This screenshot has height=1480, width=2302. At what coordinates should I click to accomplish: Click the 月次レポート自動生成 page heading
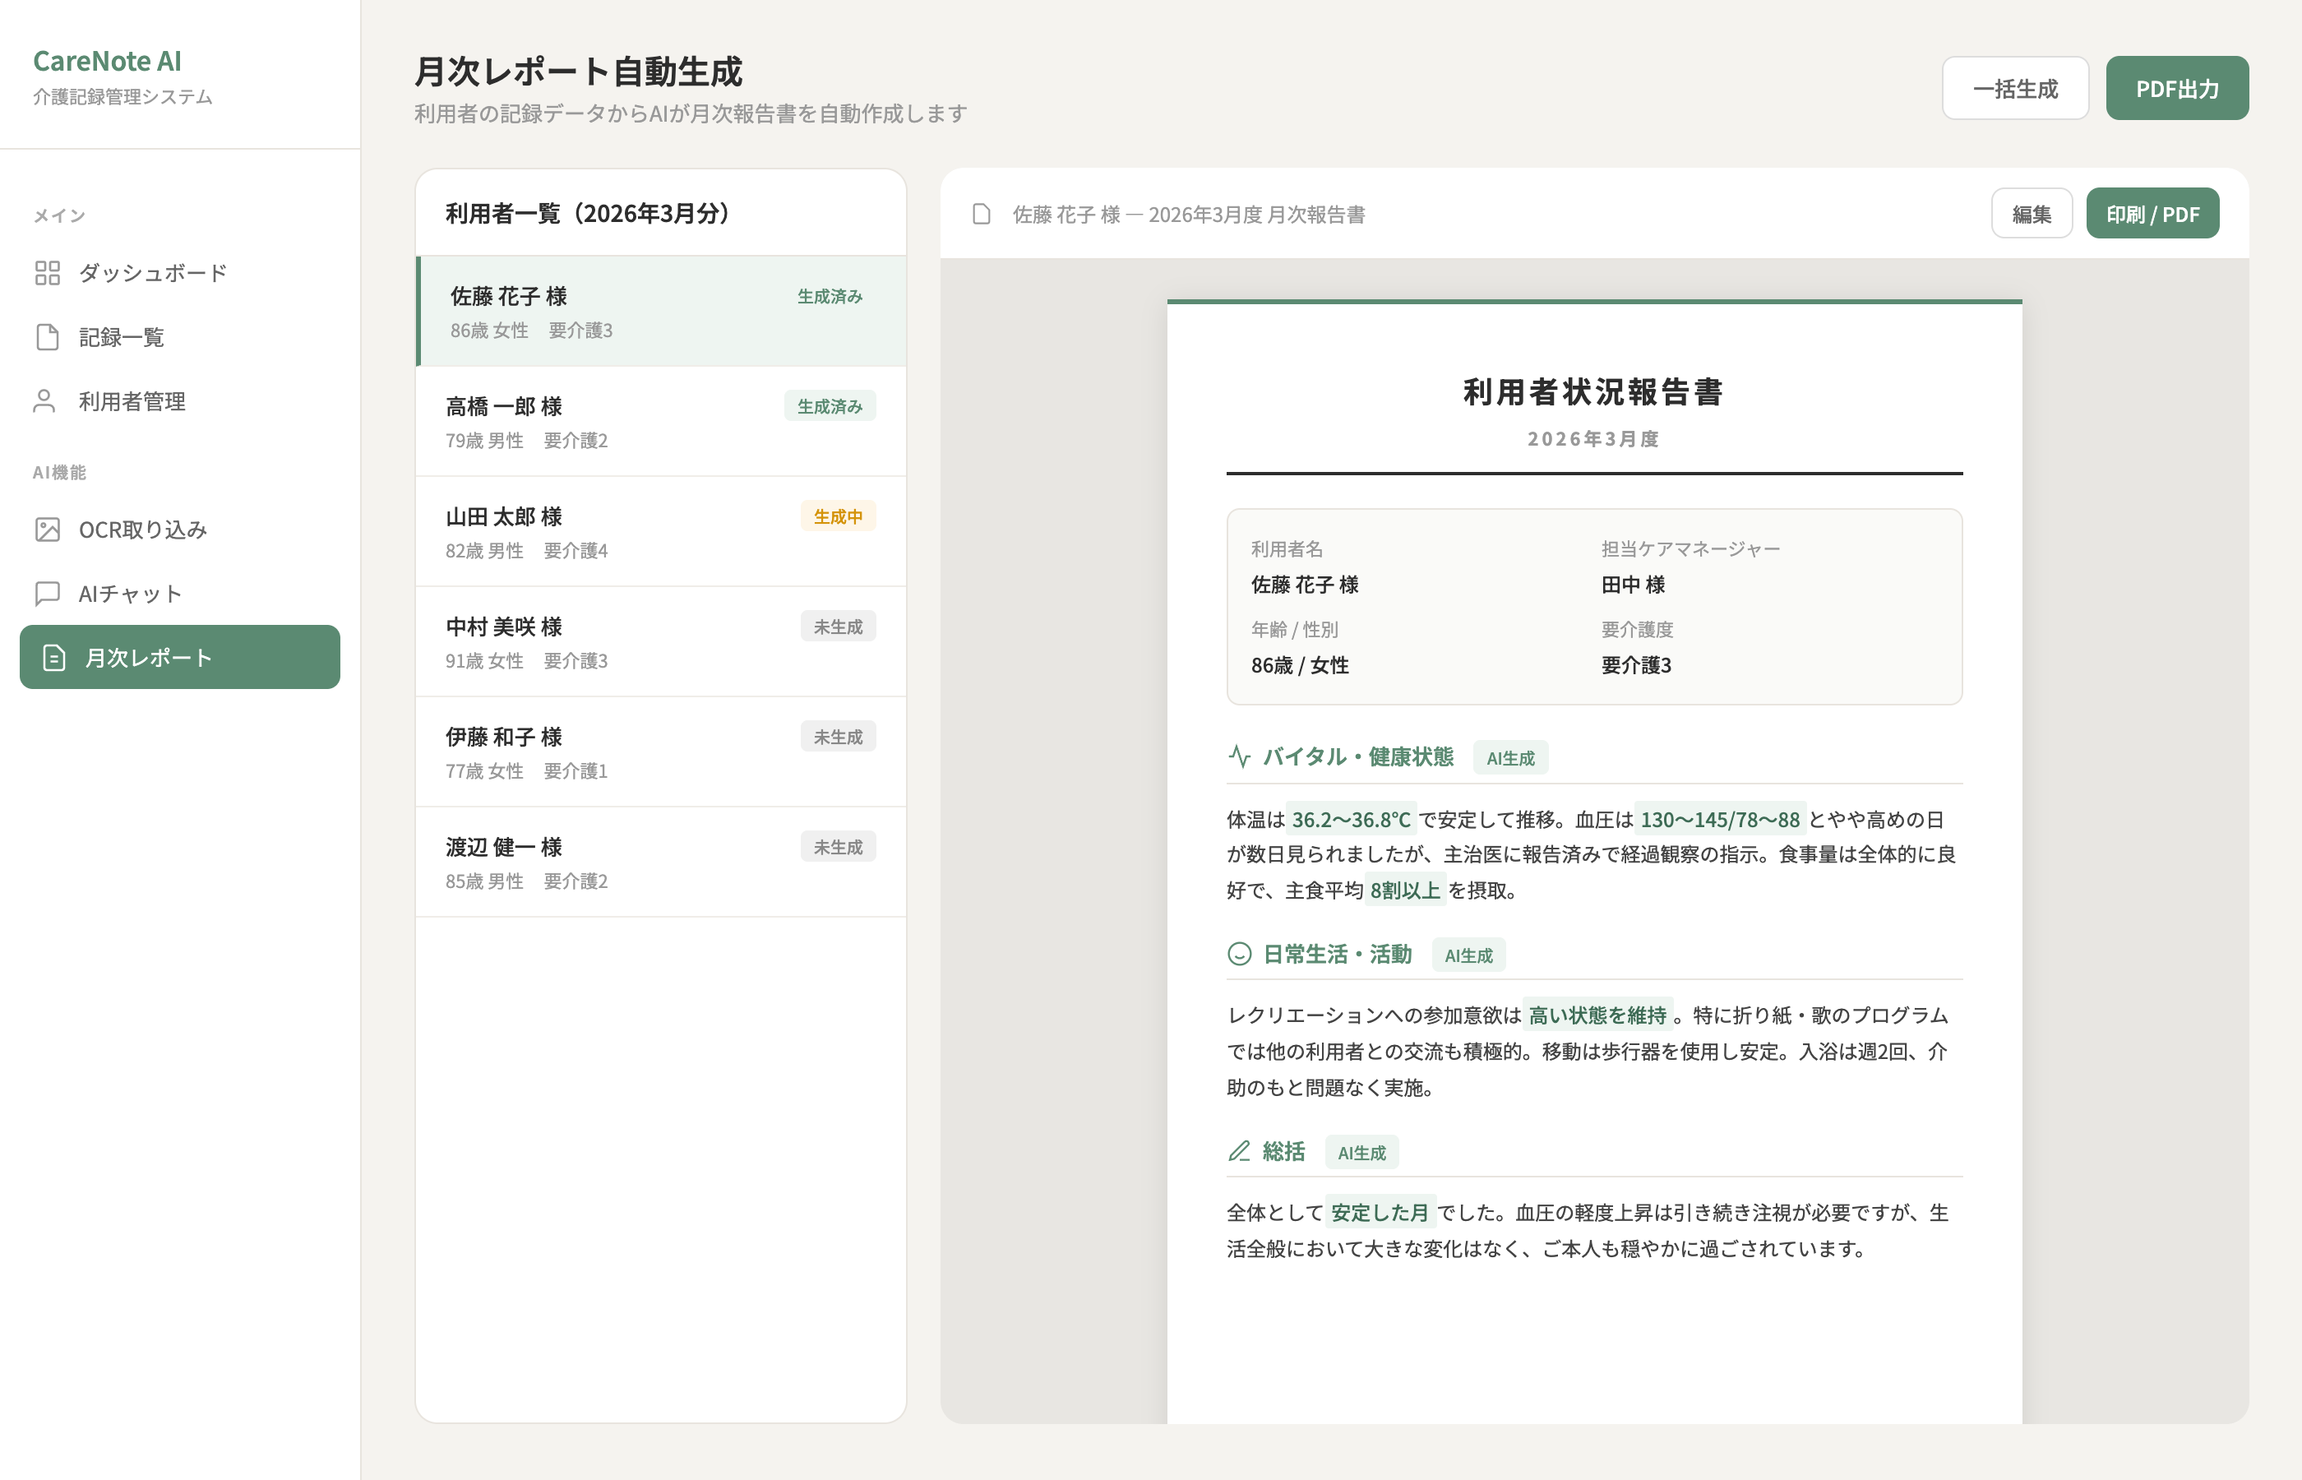click(x=579, y=72)
